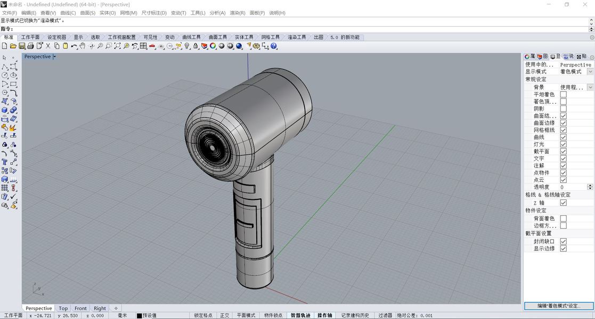Click the Cut scissors icon
Image resolution: width=595 pixels, height=319 pixels.
48,46
